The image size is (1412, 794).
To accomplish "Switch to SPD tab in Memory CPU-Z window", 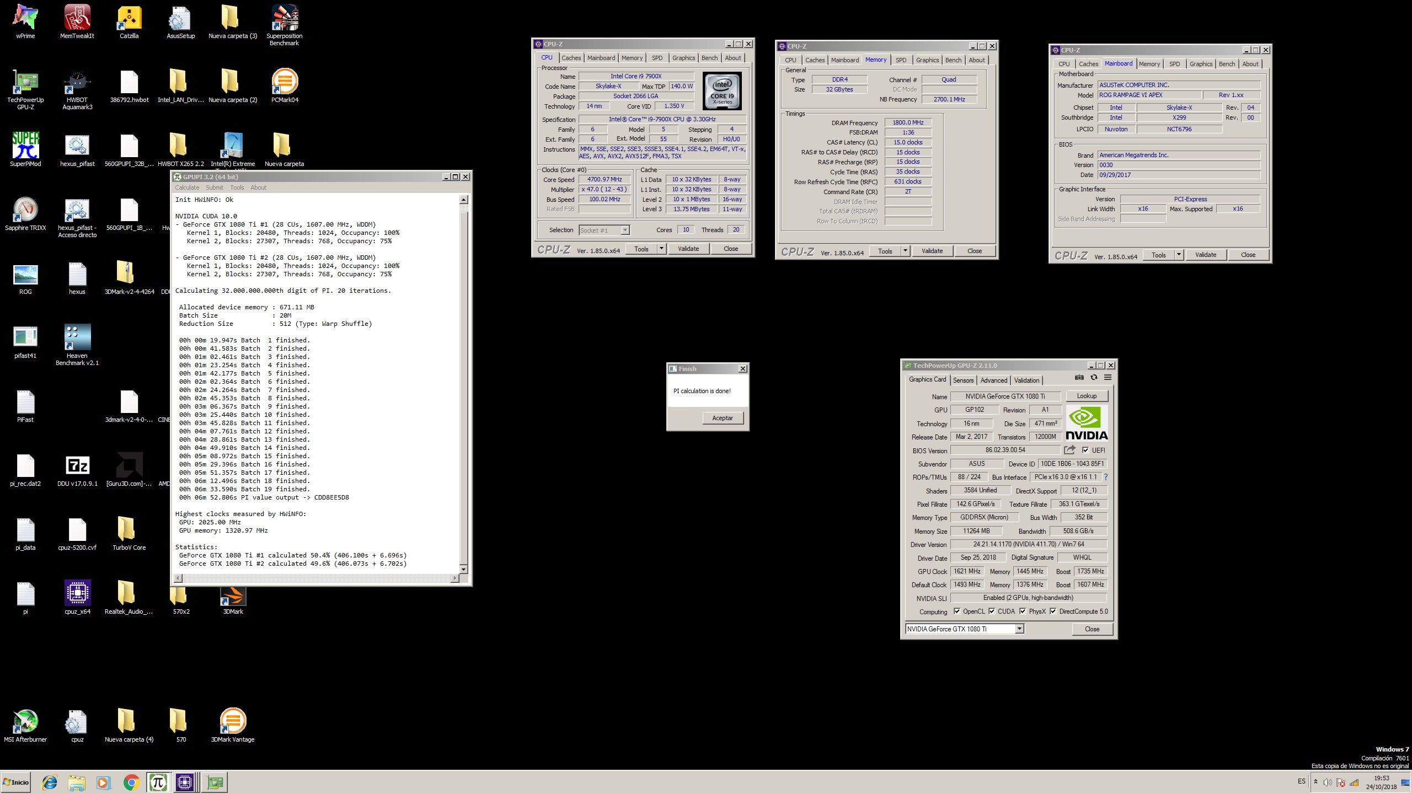I will pyautogui.click(x=901, y=60).
